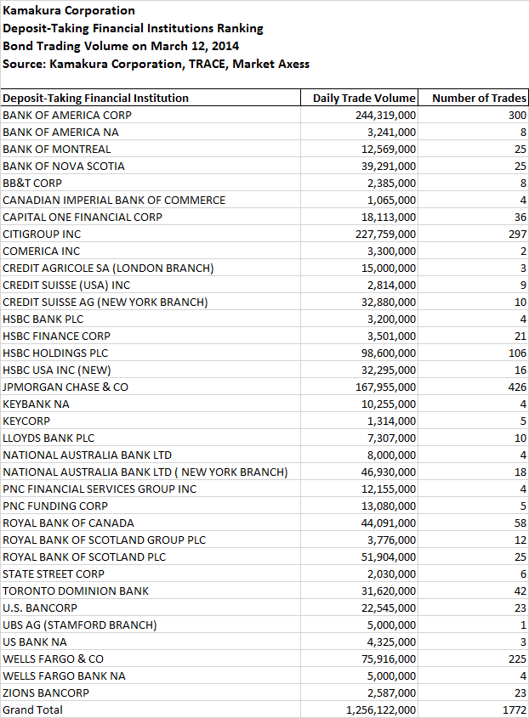This screenshot has height=718, width=529.
Task: Select the WELLS FARGO & CO cell
Action: pyautogui.click(x=151, y=659)
